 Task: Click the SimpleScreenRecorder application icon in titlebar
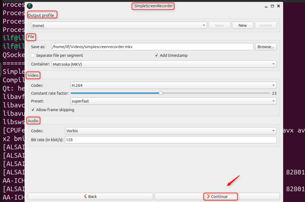pyautogui.click(x=29, y=6)
